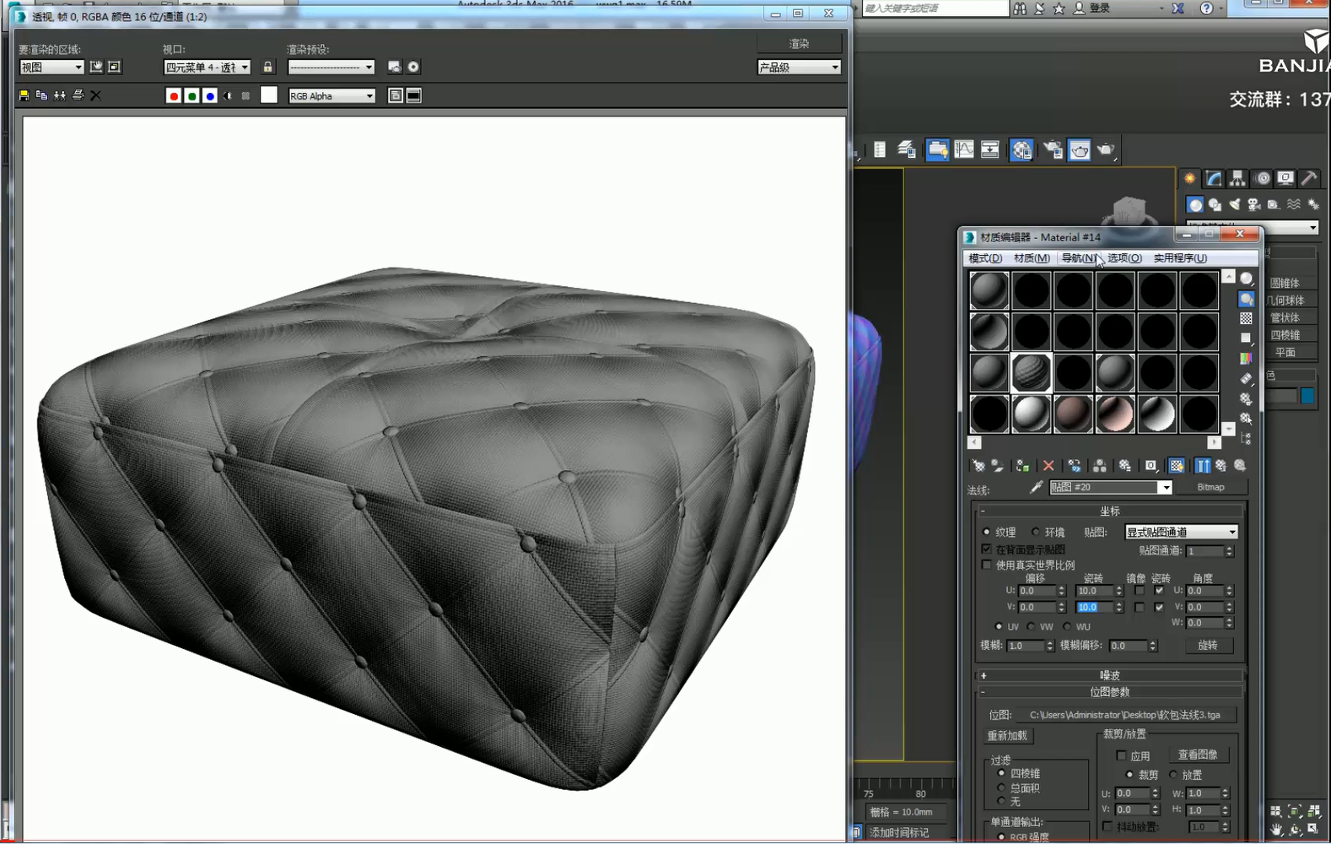Click the print image icon
The width and height of the screenshot is (1331, 844).
(78, 95)
